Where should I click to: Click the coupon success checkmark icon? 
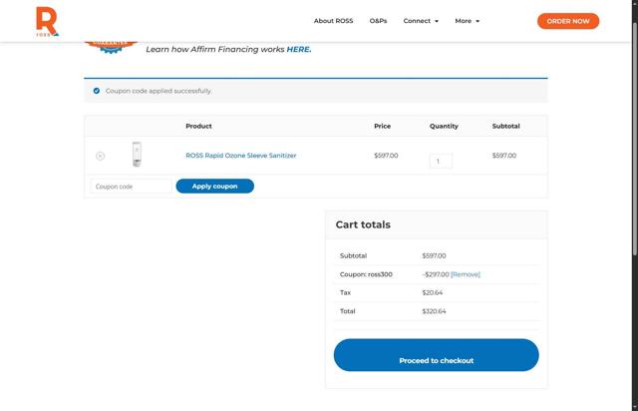click(97, 91)
